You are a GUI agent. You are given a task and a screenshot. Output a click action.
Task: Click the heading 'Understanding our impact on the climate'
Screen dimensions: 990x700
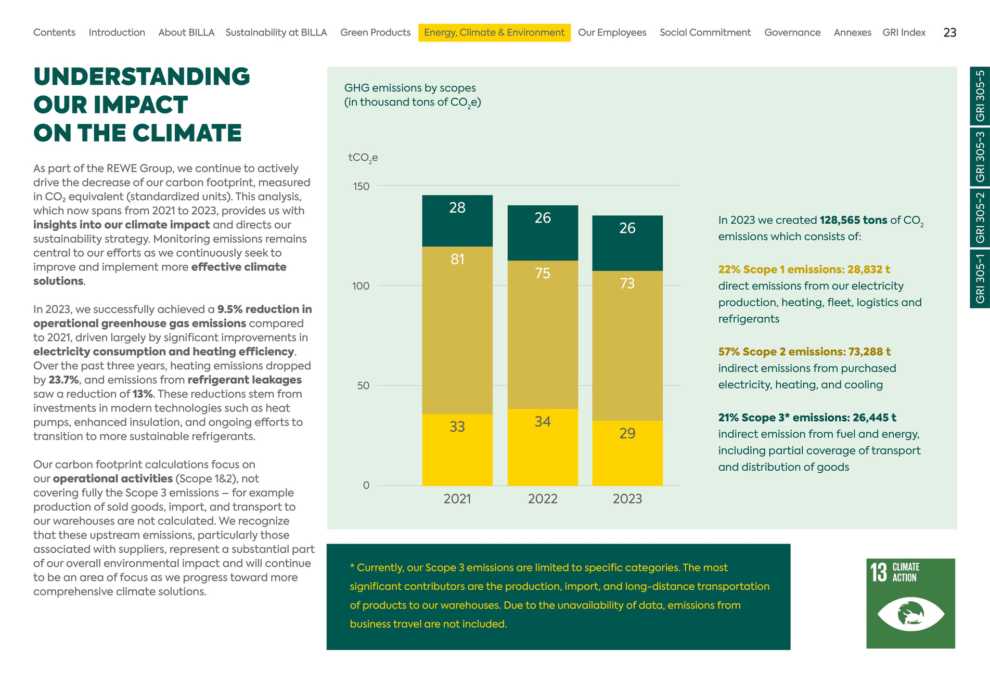pos(142,105)
